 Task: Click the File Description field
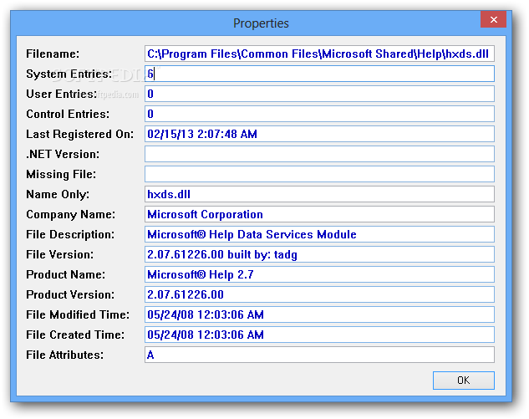click(x=319, y=234)
